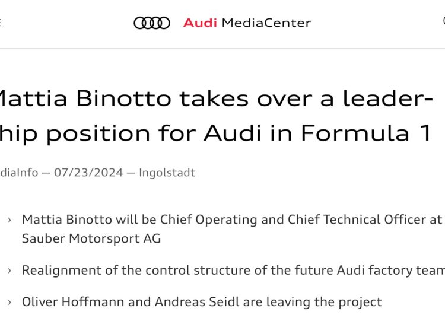
Task: Click the Ingolstadt location text
Action: (x=167, y=173)
